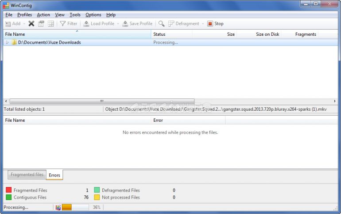Sort by upper File Name column header

coord(77,34)
